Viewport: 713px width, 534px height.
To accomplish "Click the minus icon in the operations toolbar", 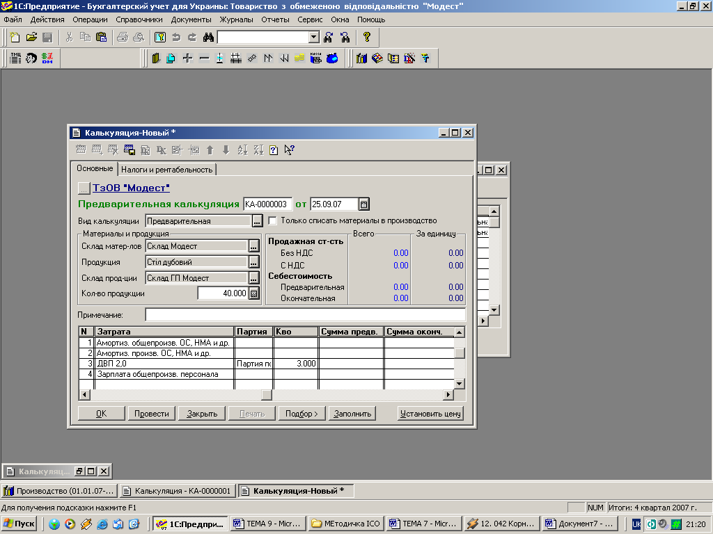I will 204,58.
